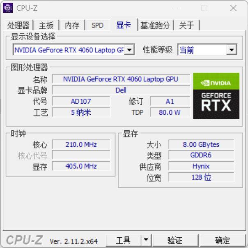The height and width of the screenshot is (248, 248).
Task: Click the CPU-Z logo at bottom left
Action: click(25, 240)
